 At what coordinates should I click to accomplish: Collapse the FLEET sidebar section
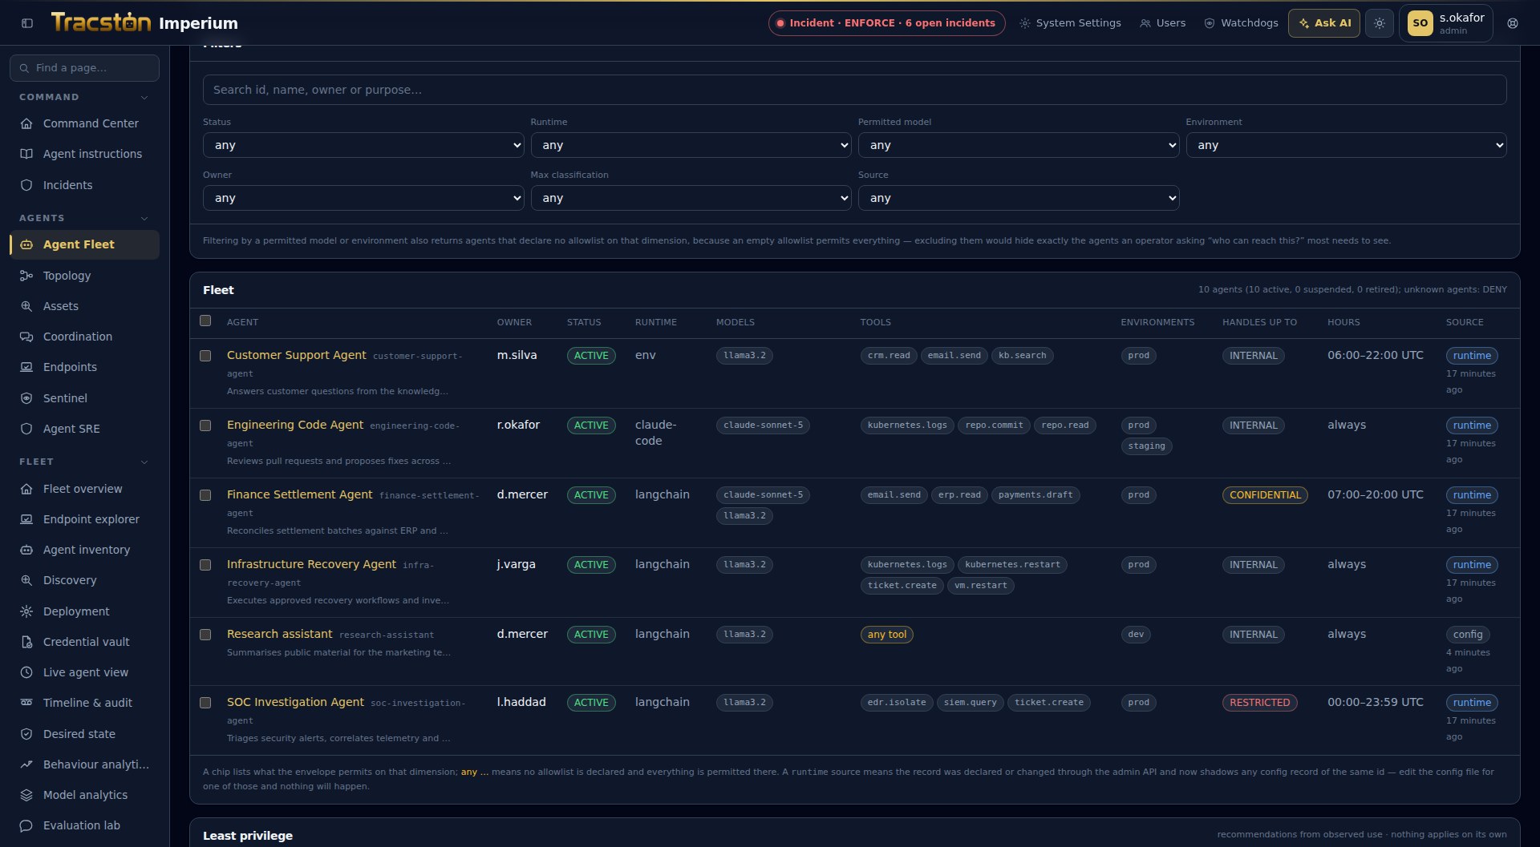(144, 462)
